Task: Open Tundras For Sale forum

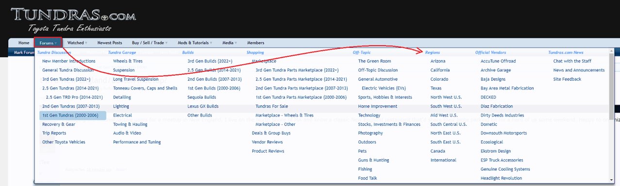Action: coord(271,106)
